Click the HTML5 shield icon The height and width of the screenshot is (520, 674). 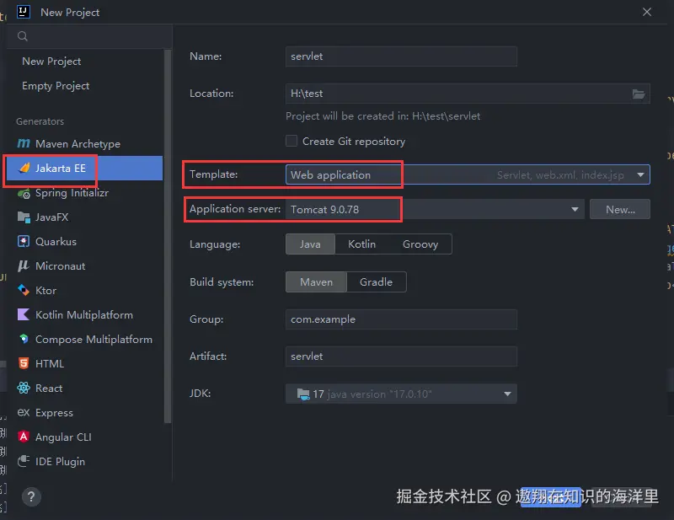click(x=24, y=363)
